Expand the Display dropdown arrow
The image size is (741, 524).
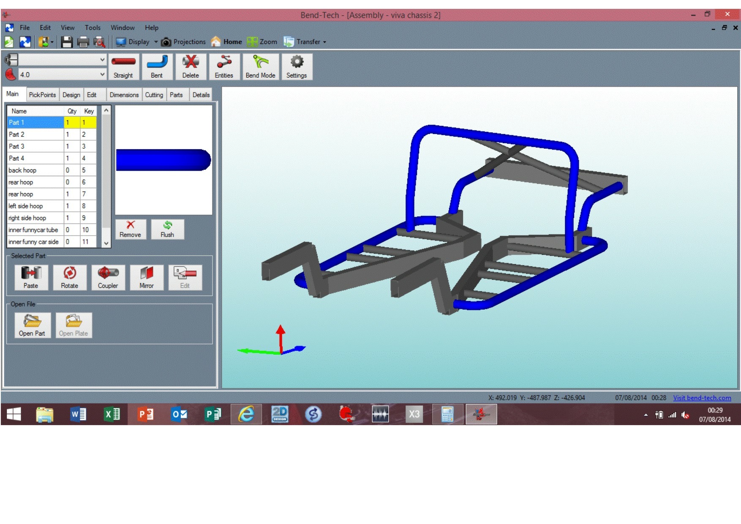point(156,42)
